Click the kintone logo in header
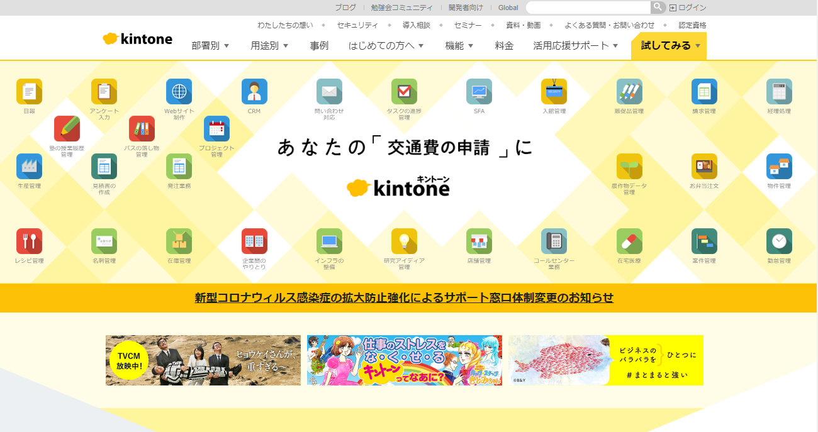 pyautogui.click(x=138, y=39)
